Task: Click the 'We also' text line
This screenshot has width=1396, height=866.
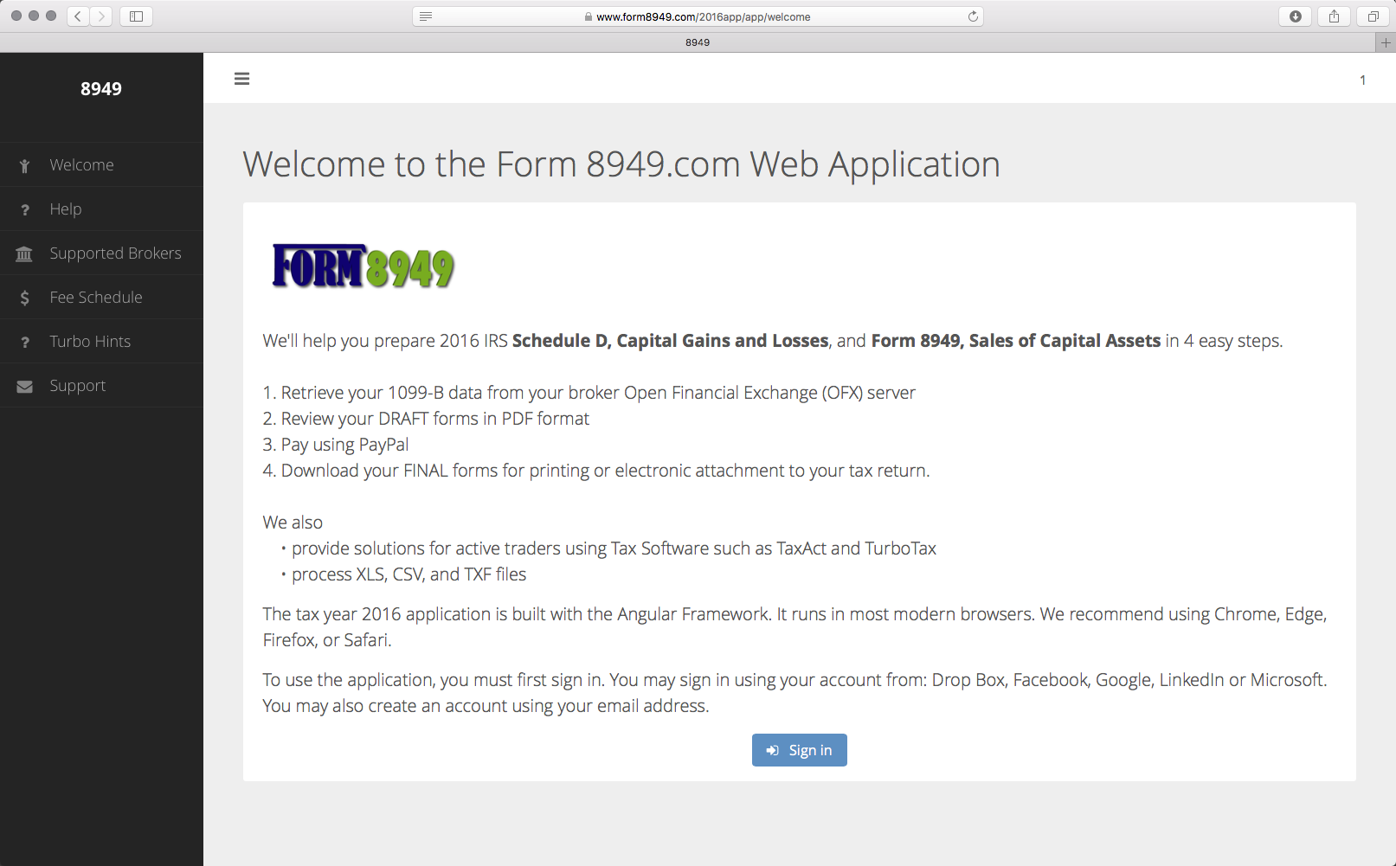Action: [x=293, y=523]
